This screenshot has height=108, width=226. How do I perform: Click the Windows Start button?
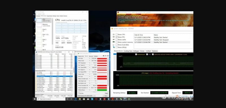click(35, 99)
